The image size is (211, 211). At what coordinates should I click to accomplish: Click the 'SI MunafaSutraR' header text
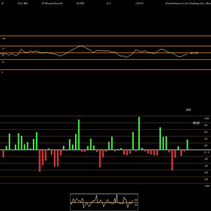click(x=52, y=3)
